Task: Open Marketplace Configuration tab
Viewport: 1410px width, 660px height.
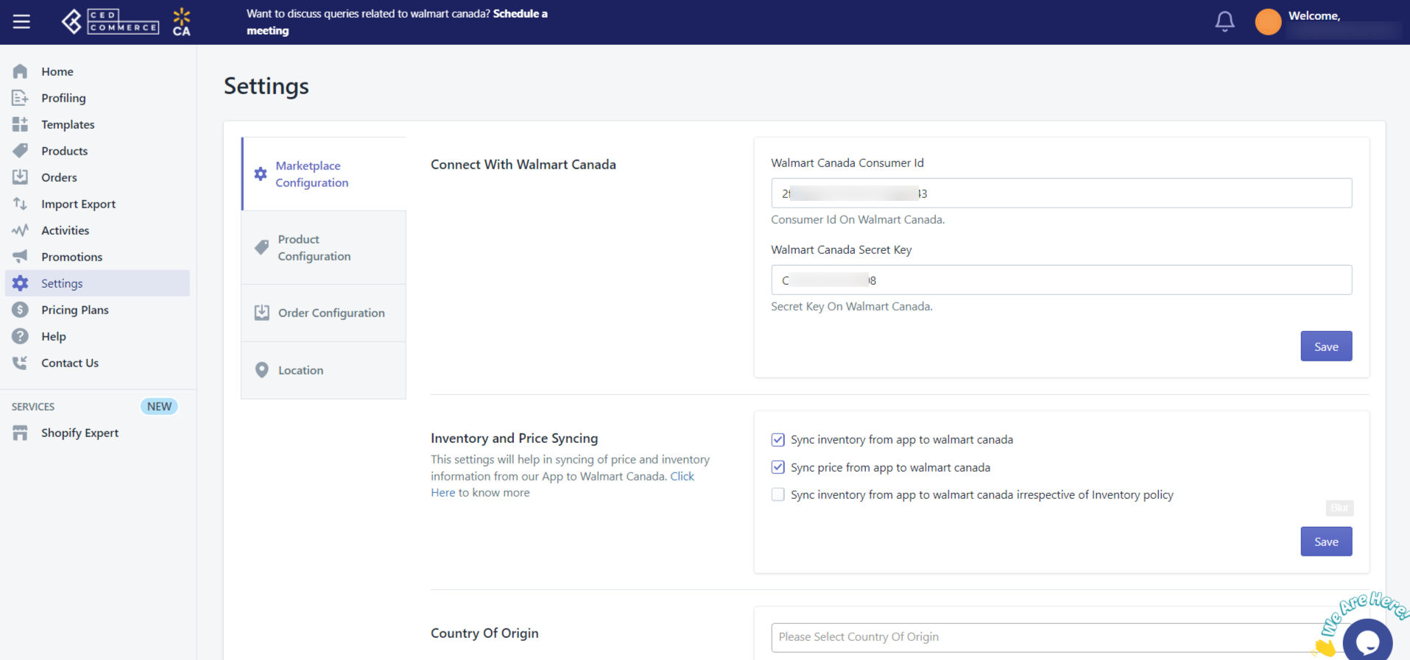Action: tap(324, 174)
